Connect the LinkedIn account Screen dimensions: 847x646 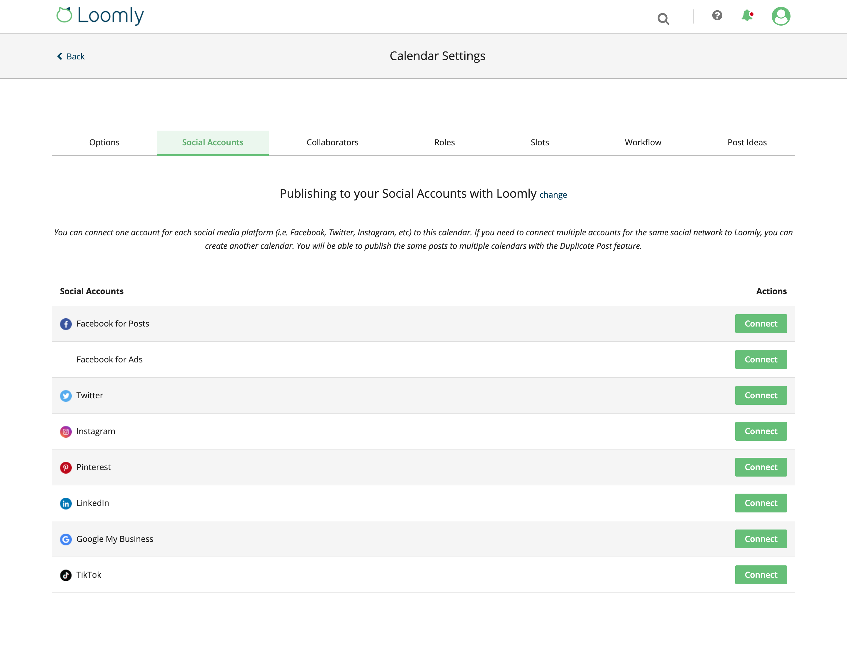pos(761,503)
